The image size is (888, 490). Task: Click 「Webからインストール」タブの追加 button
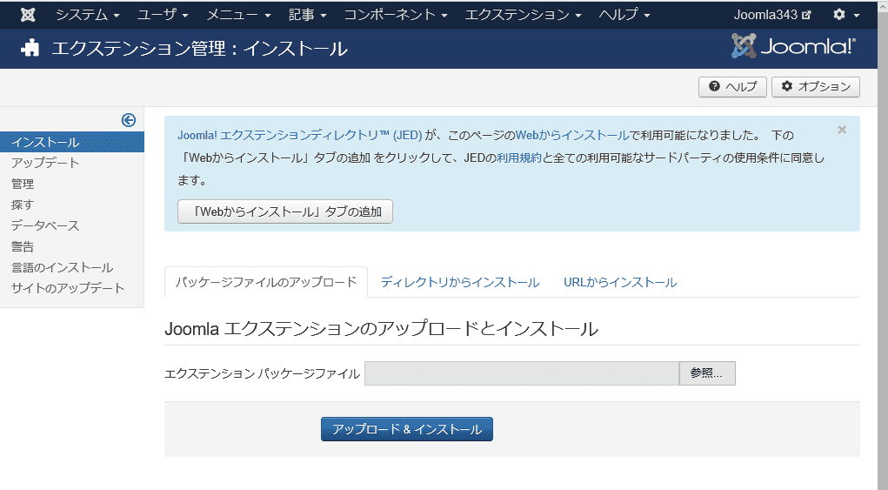click(285, 211)
